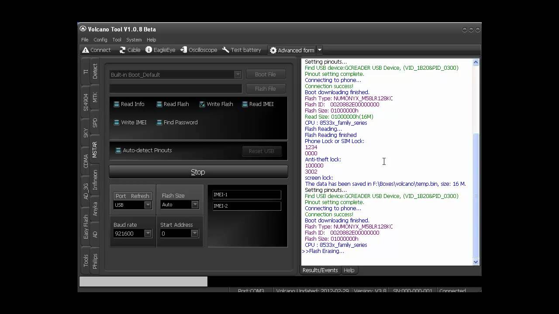Open the Config menu
This screenshot has width=559, height=314.
point(100,40)
